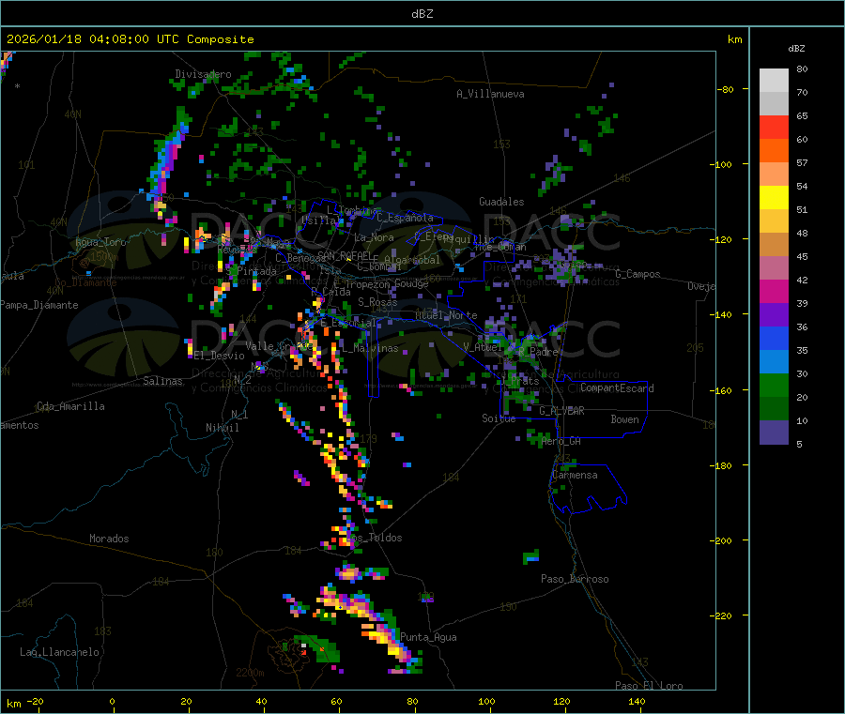The image size is (845, 714).
Task: Click the El_Desvio map label
Action: pos(220,356)
